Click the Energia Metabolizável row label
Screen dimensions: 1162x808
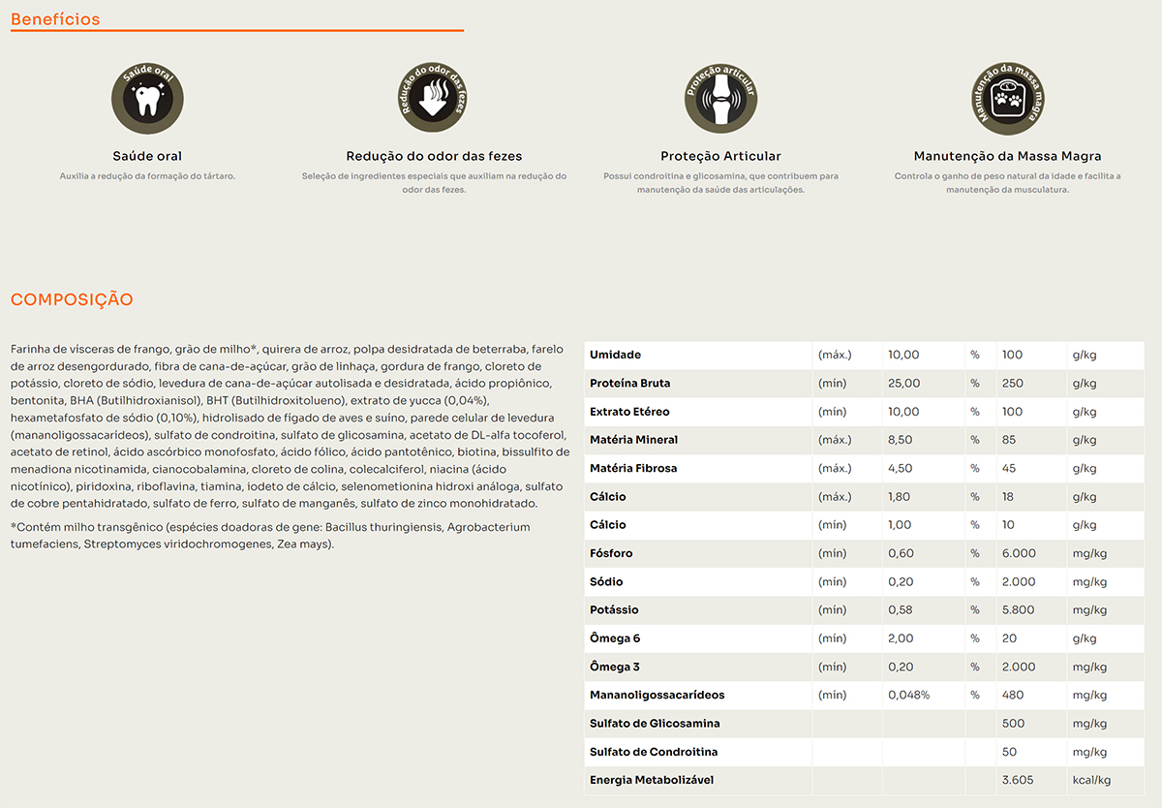(653, 780)
